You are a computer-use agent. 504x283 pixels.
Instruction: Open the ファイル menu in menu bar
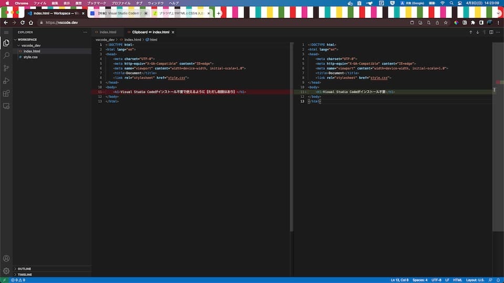coord(40,3)
